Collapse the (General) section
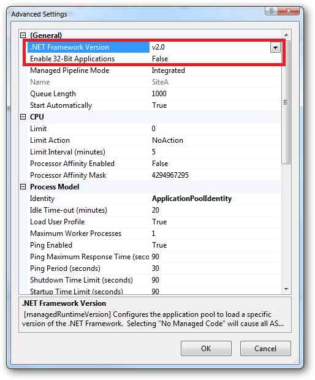 [23, 36]
